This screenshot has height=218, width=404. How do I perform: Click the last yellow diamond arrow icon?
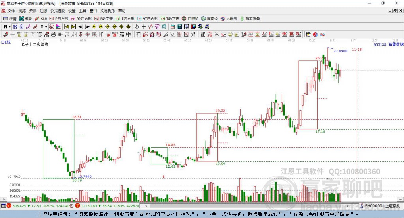(128, 27)
